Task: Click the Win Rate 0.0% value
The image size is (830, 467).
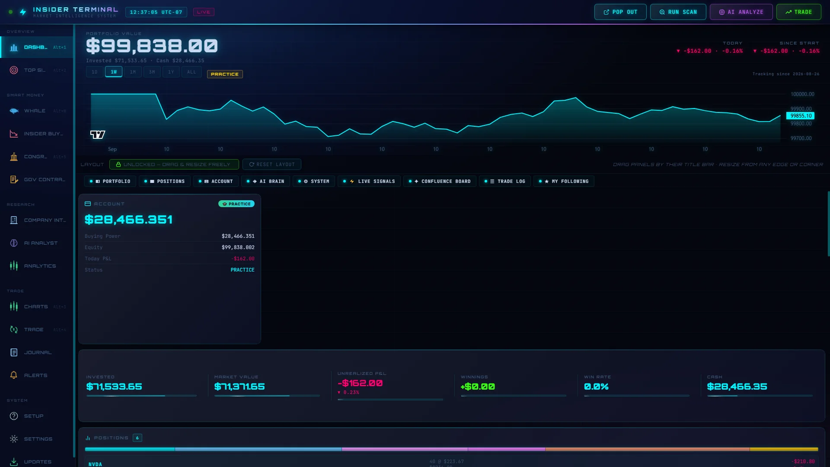Action: click(x=596, y=387)
